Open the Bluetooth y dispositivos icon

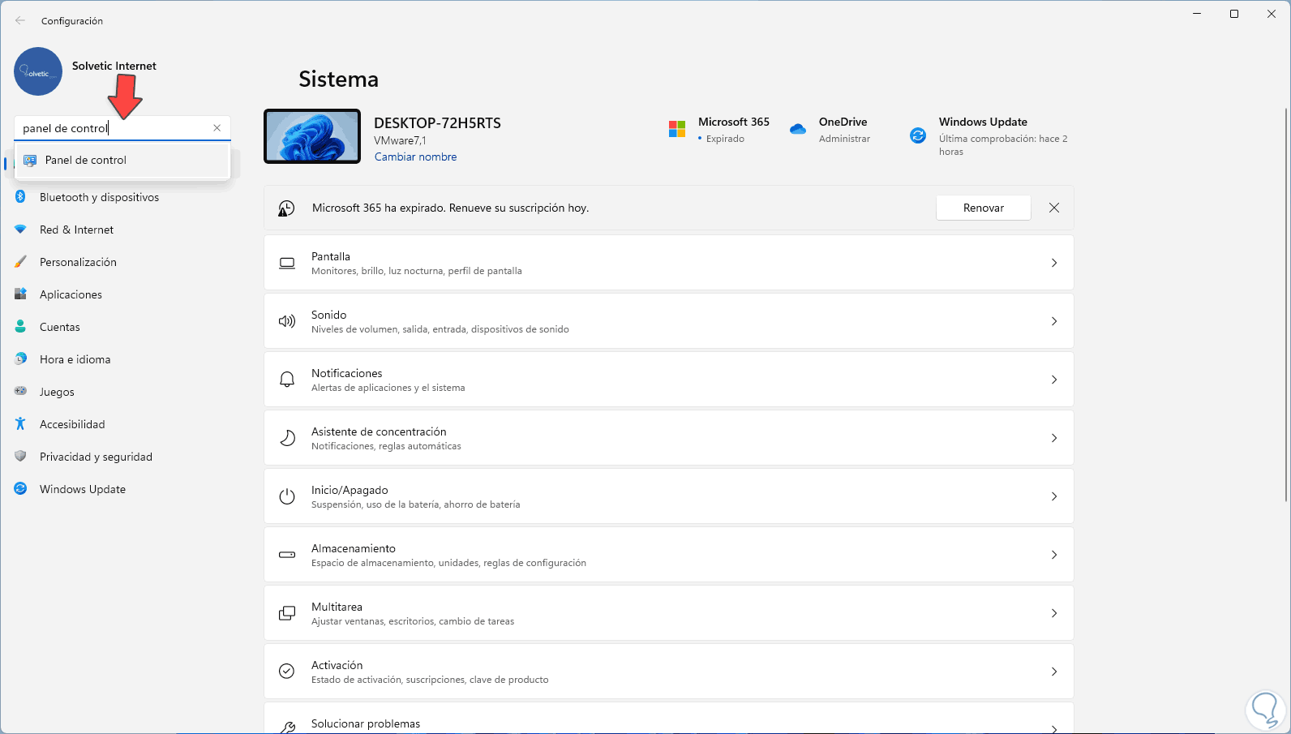pos(21,197)
